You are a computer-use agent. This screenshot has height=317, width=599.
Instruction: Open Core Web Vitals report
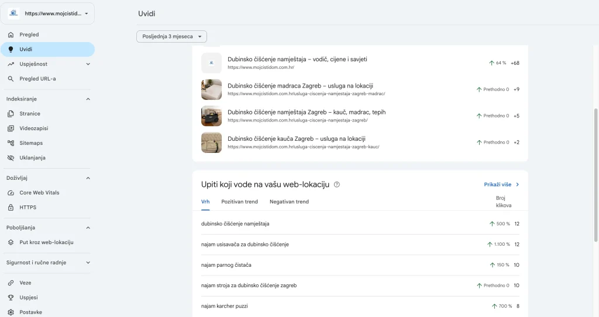coord(48,193)
